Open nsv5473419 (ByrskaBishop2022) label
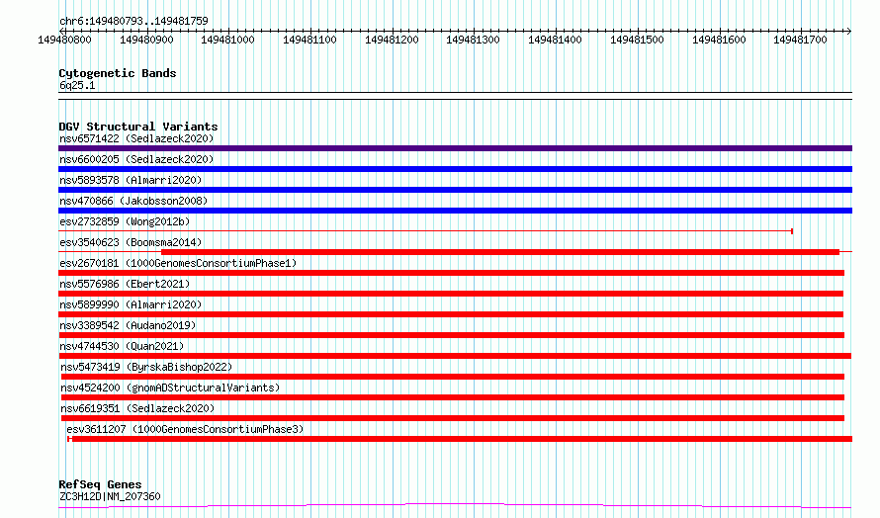This screenshot has height=518, width=880. click(x=146, y=367)
